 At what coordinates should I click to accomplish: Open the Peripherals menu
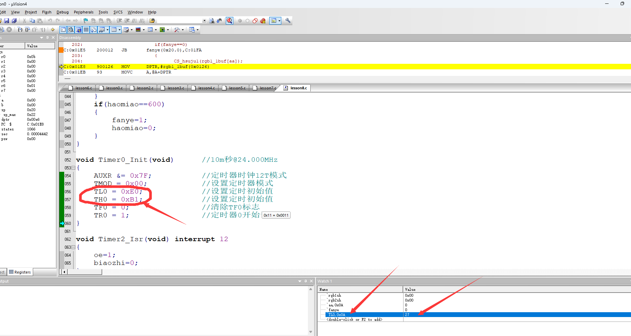(x=84, y=12)
